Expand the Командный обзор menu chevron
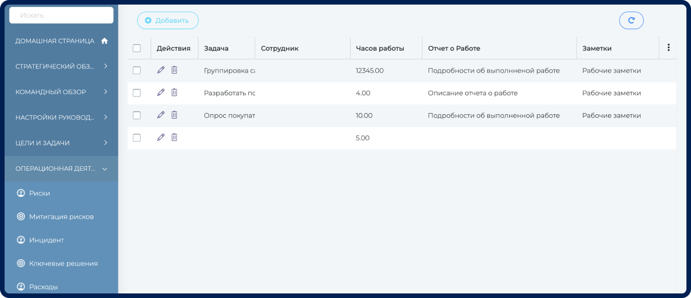Viewport: 691px width, 298px height. point(106,91)
